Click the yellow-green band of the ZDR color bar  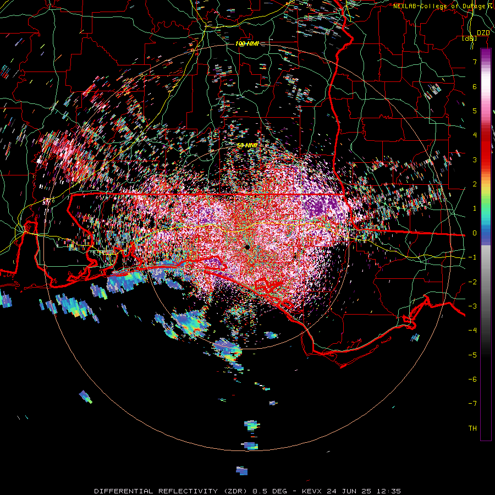[x=486, y=196]
